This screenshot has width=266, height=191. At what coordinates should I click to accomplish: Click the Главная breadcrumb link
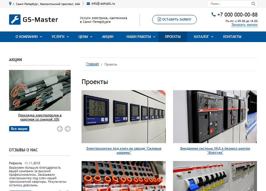[x=92, y=64]
